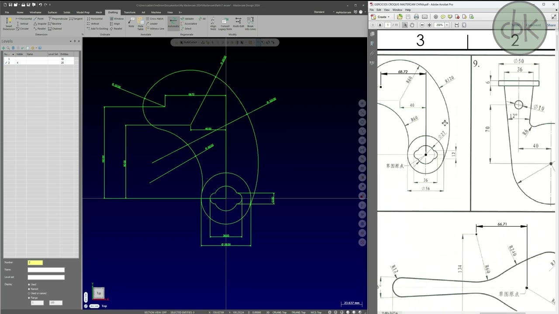Click WCS: Top in status bar
The image size is (559, 314).
(316, 312)
